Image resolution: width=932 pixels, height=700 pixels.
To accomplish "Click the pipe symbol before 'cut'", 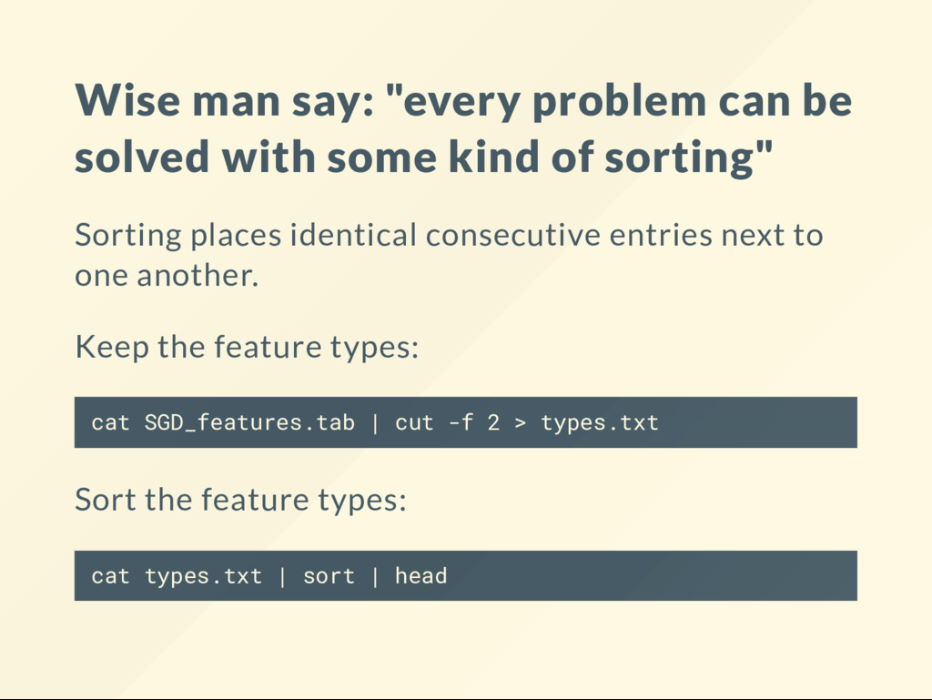I will 375,423.
